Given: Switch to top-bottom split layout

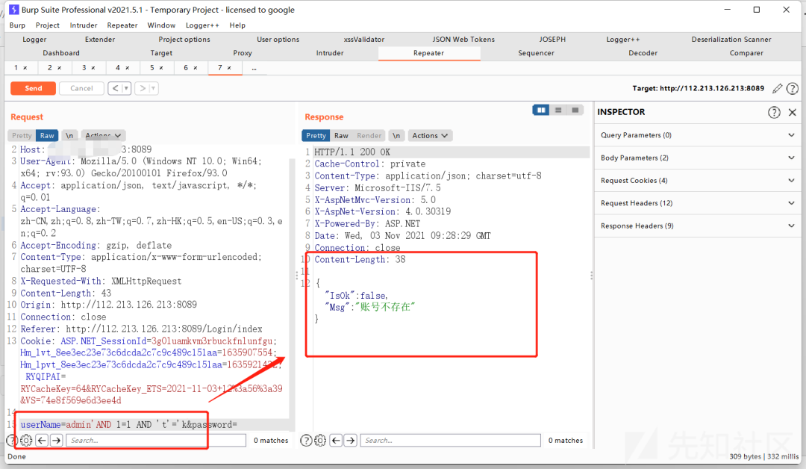Looking at the screenshot, I should point(558,110).
